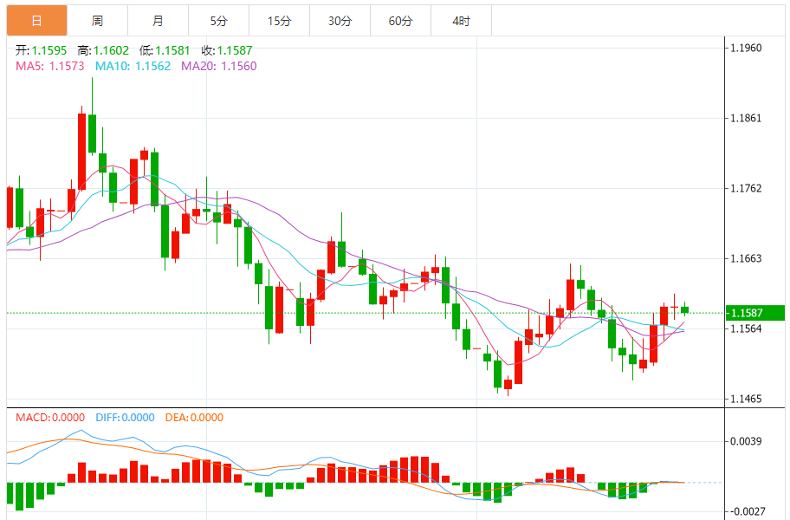Click the 1.1960 price axis label

[746, 48]
